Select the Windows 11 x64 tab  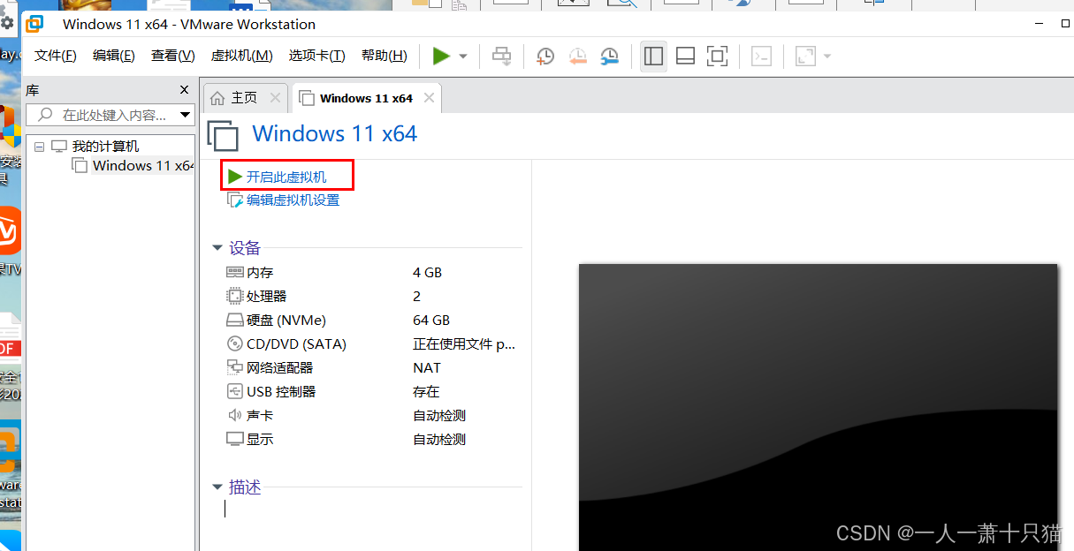(366, 98)
